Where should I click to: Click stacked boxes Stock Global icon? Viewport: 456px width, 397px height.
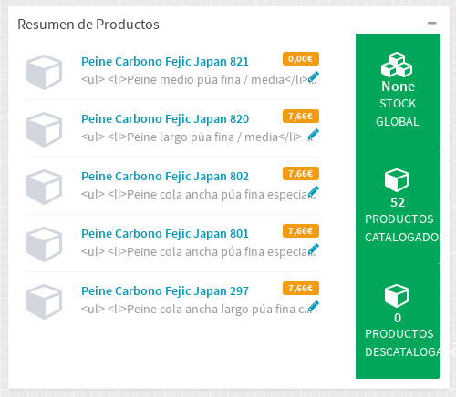[397, 65]
